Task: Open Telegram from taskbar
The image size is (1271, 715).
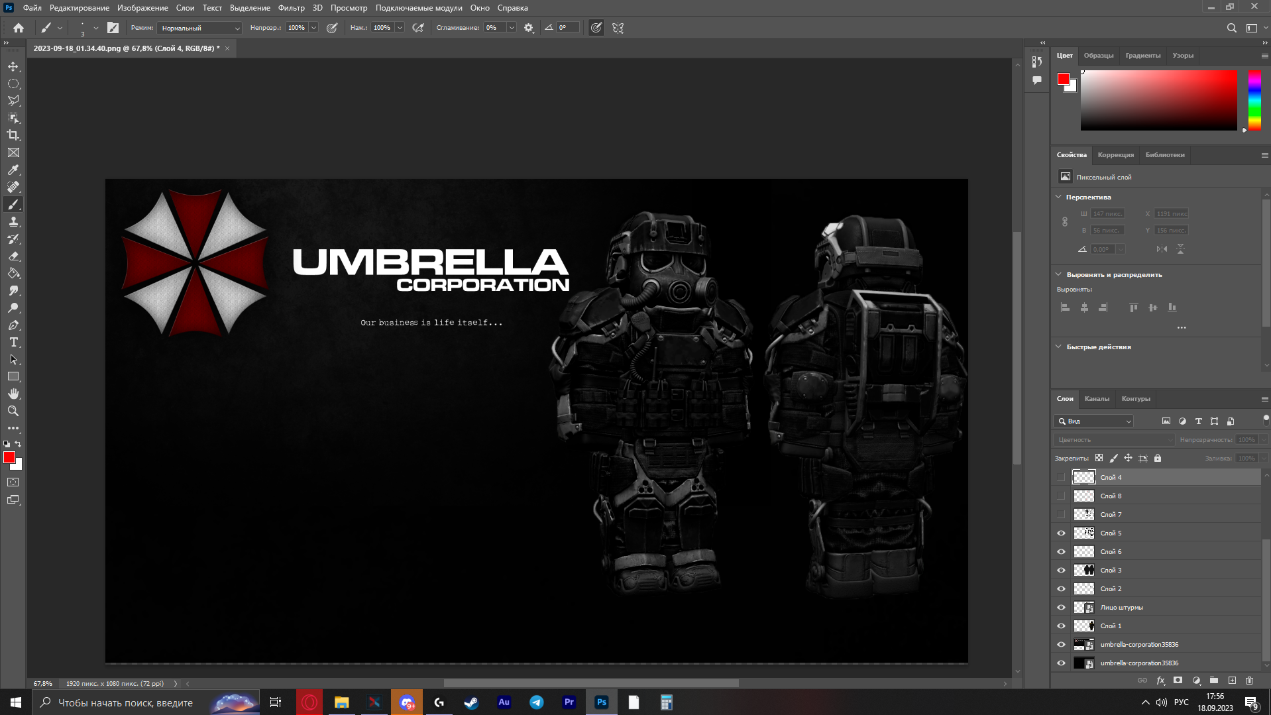Action: click(x=537, y=702)
